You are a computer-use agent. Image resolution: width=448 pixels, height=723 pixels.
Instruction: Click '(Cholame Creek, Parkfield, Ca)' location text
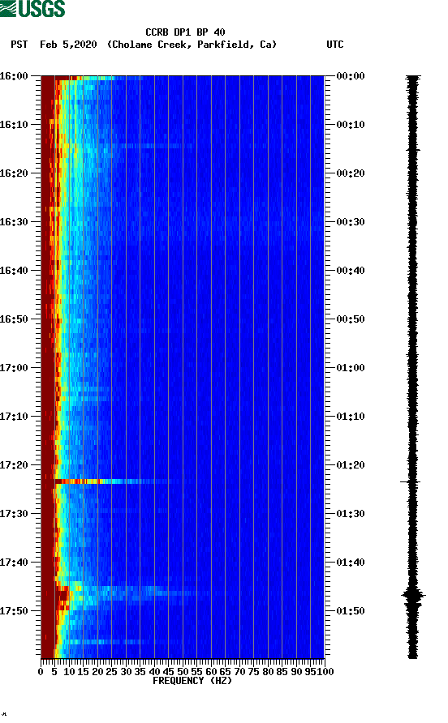(x=192, y=45)
